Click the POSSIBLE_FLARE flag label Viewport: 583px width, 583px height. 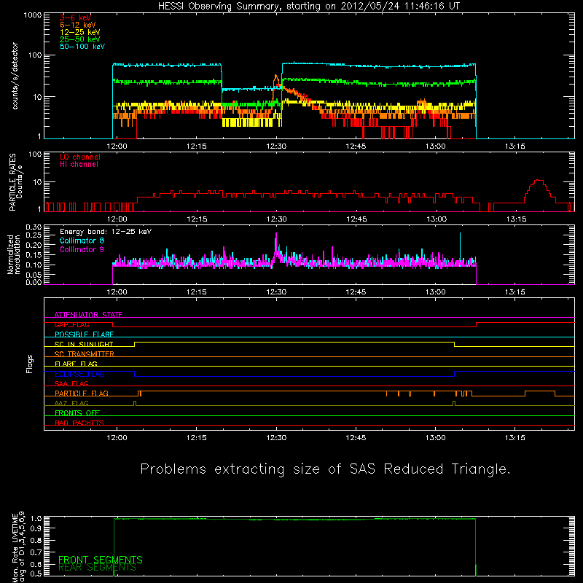pyautogui.click(x=84, y=334)
